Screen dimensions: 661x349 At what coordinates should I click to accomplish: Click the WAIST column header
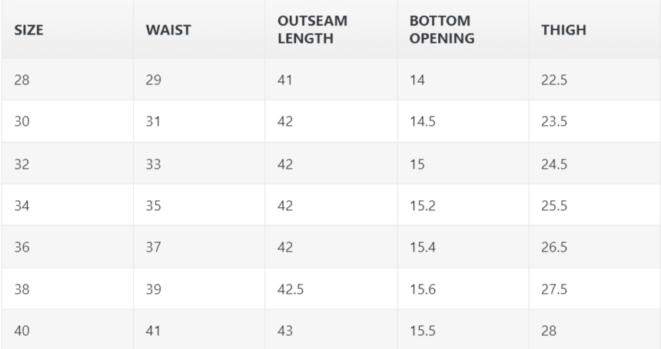click(x=168, y=31)
